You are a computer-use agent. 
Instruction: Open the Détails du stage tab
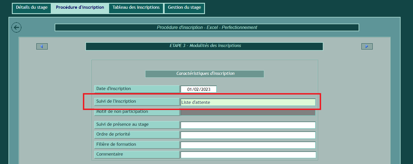click(x=32, y=8)
